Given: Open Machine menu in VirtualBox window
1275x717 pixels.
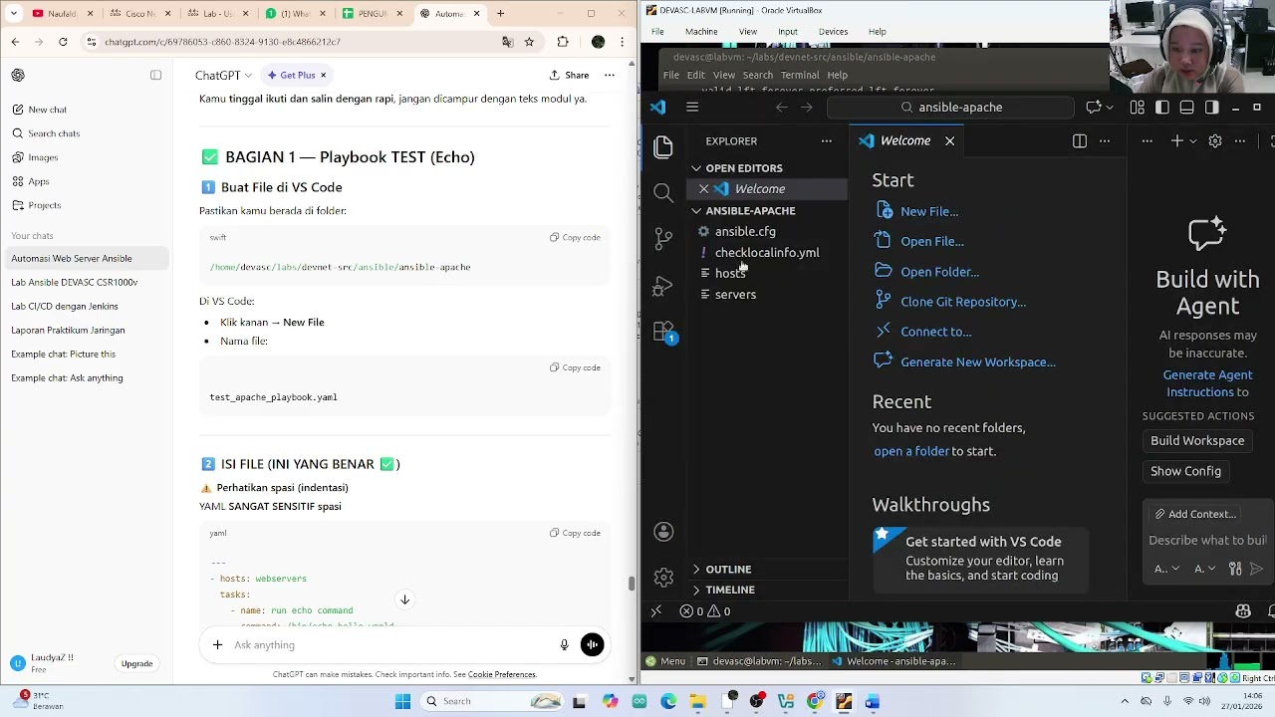Looking at the screenshot, I should [x=701, y=32].
